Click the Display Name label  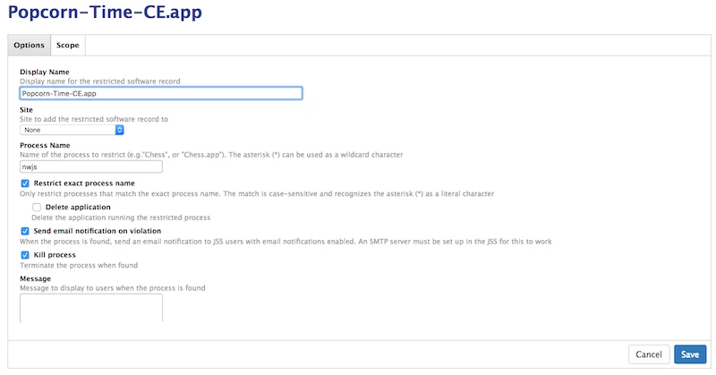44,72
